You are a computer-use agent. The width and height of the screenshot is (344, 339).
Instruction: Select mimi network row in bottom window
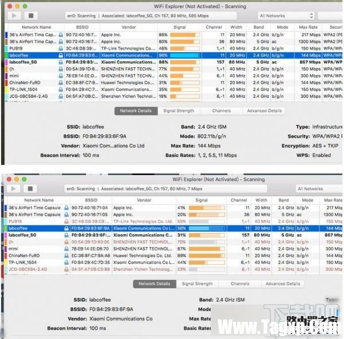[173, 249]
